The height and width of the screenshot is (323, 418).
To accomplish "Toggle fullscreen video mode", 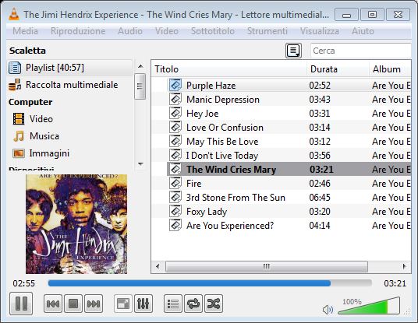I will point(123,304).
